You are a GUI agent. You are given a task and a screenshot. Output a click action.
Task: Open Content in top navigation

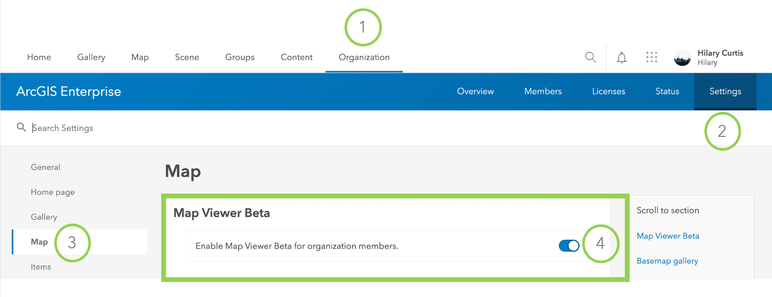pyautogui.click(x=297, y=57)
